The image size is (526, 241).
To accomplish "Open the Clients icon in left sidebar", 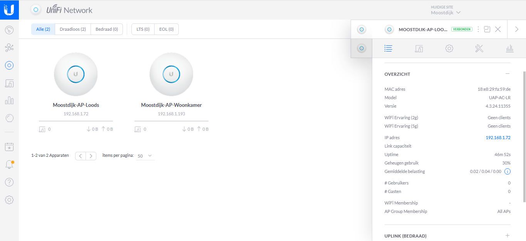I will click(9, 83).
